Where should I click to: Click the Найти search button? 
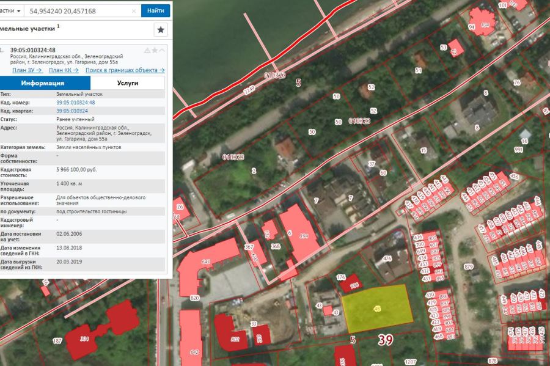point(155,11)
